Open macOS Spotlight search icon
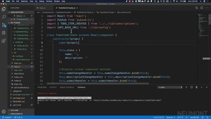211x119 pixels. click(x=200, y=1)
